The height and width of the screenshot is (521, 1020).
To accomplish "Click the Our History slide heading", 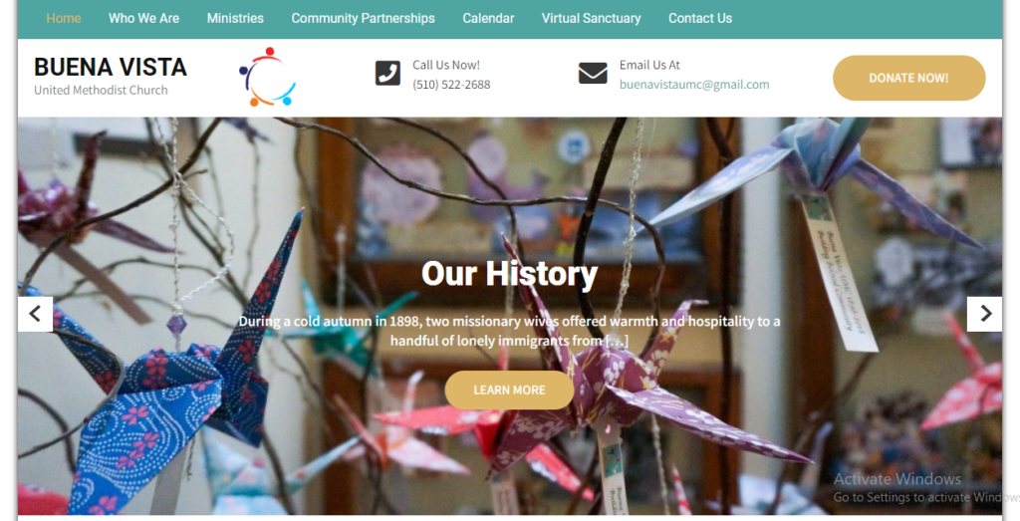I will coord(509,274).
